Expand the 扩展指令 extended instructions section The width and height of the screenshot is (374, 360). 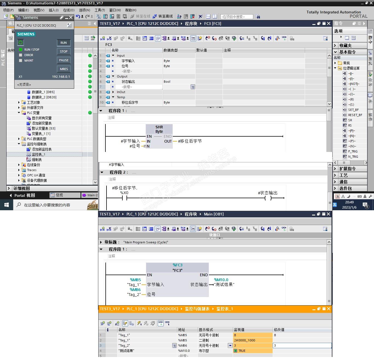tap(335, 169)
